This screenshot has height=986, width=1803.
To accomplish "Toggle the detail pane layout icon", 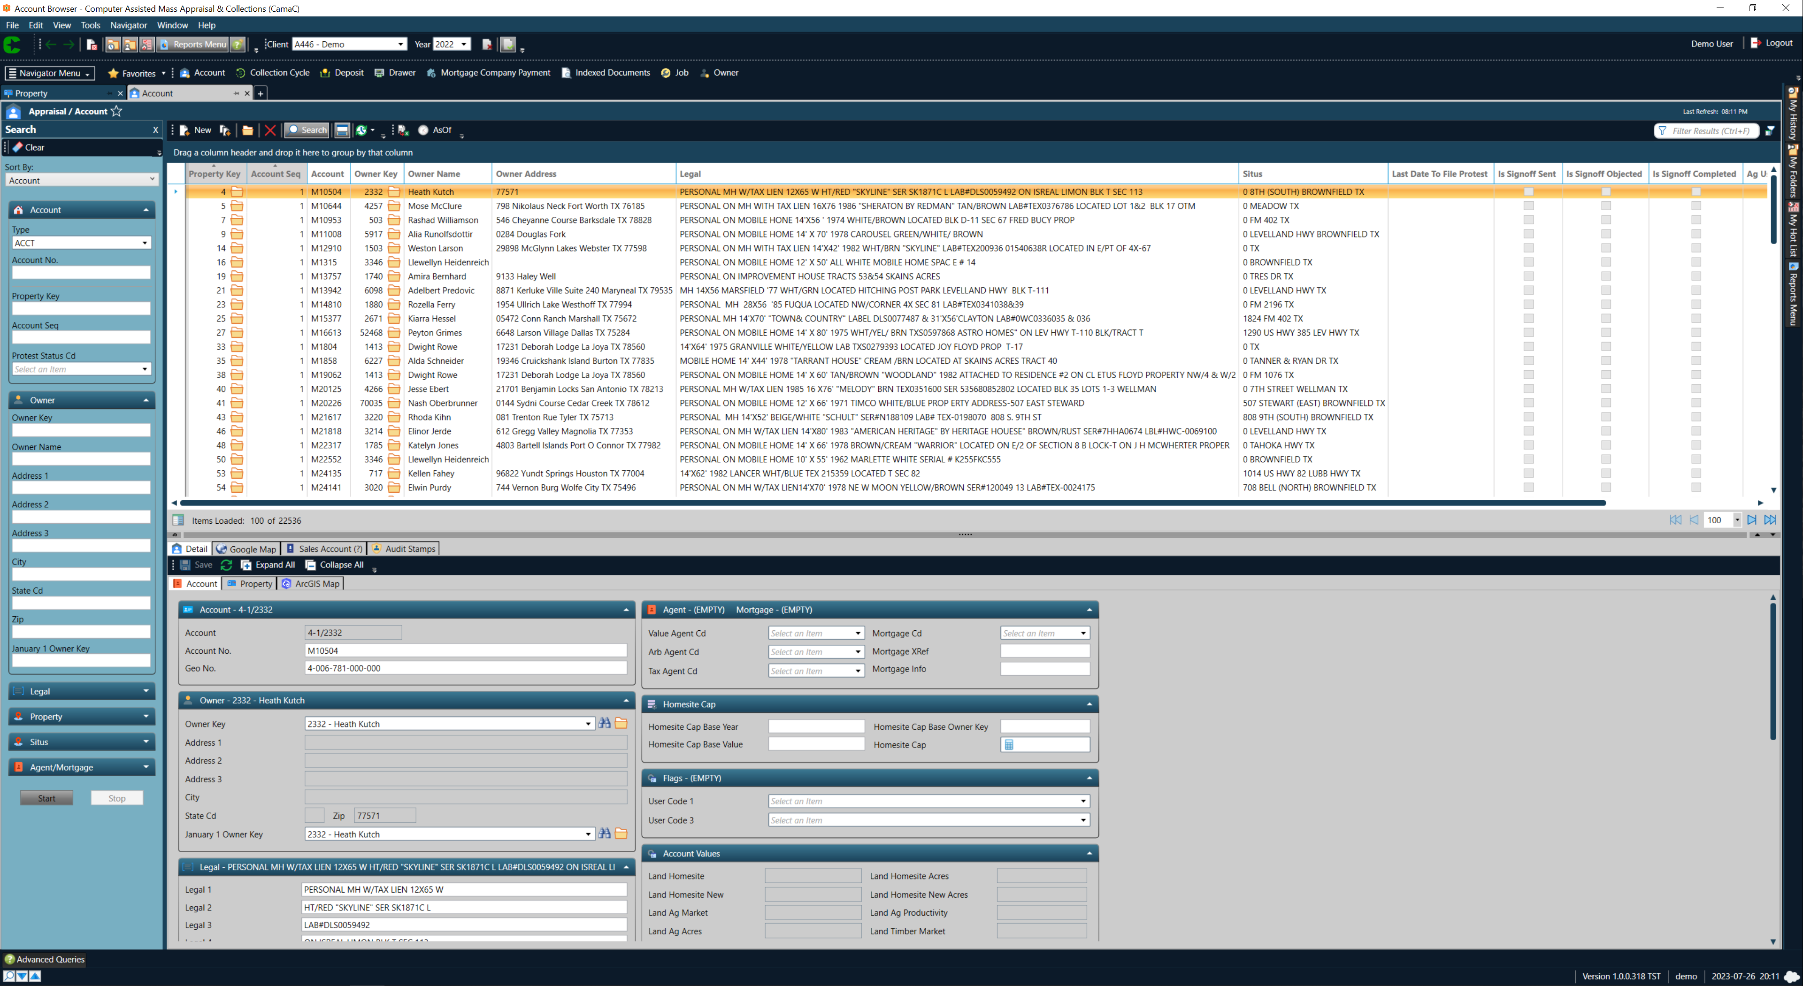I will (342, 130).
